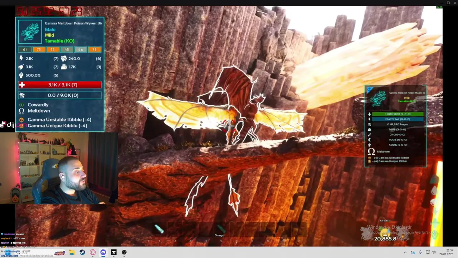Open Steam from the taskbar
The image size is (458, 258).
tap(82, 252)
